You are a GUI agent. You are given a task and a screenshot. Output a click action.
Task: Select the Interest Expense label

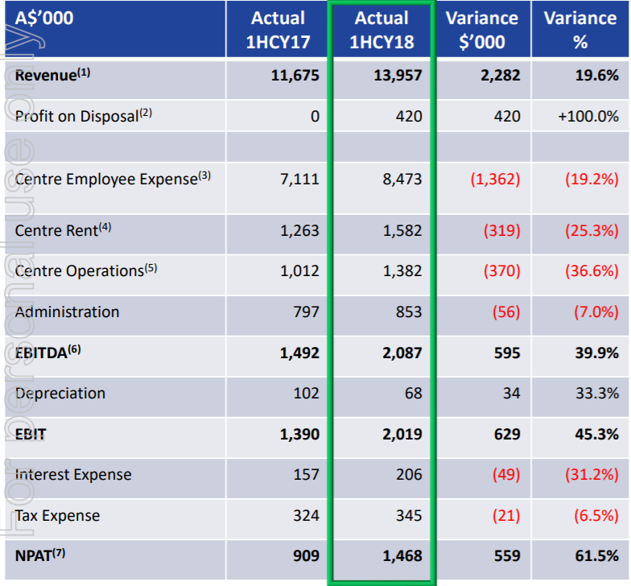pyautogui.click(x=73, y=475)
